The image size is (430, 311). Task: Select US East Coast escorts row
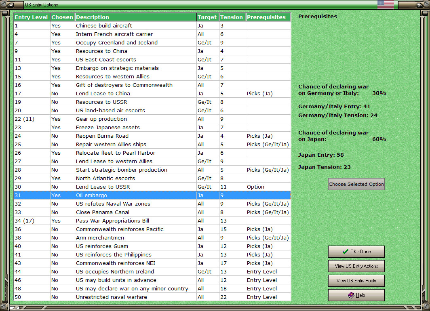coord(152,59)
